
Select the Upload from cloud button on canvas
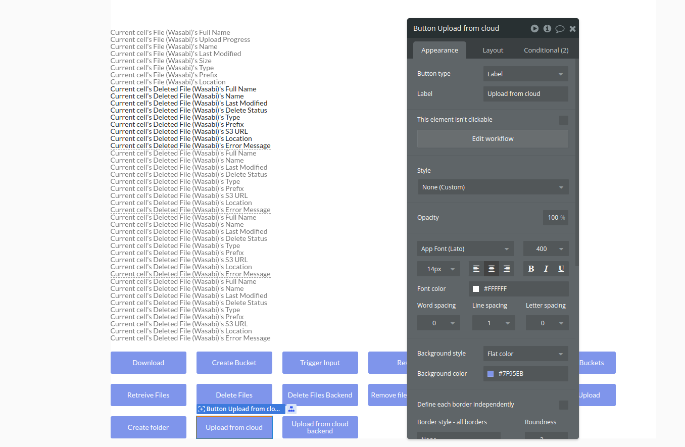coord(234,427)
